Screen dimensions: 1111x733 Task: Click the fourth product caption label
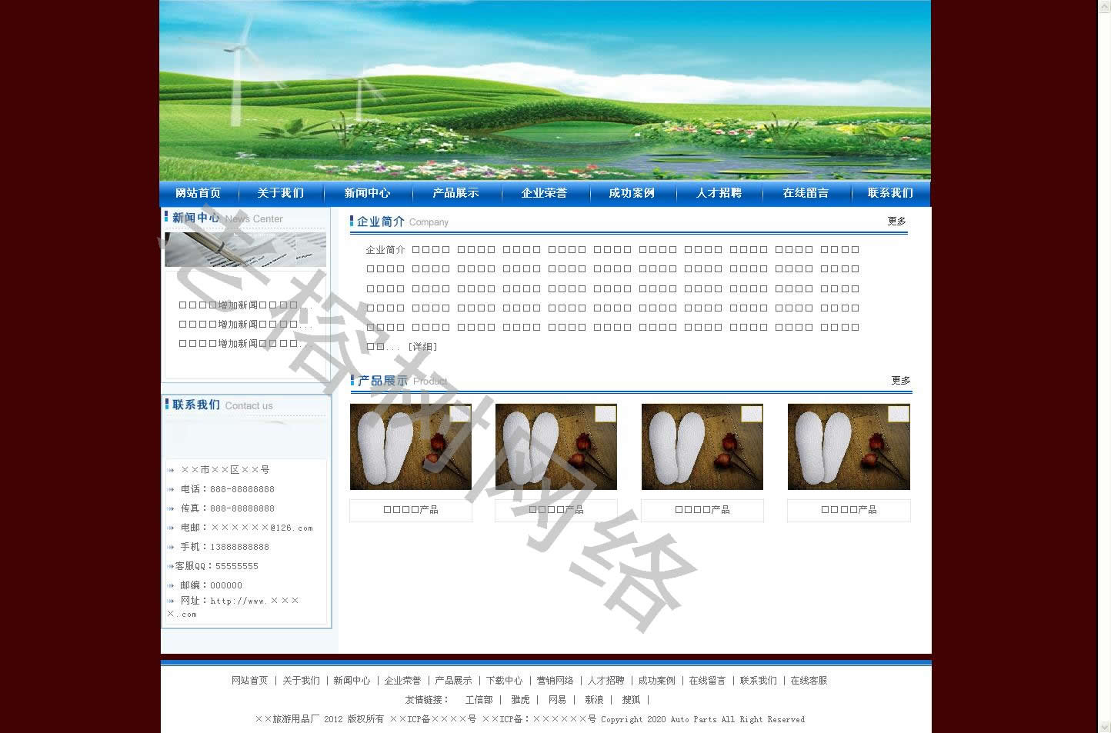tap(849, 510)
